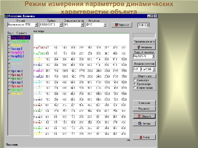Viewport: 198px width, 148px height.
Task: Open the Станция dropdown list
Action: [36, 24]
